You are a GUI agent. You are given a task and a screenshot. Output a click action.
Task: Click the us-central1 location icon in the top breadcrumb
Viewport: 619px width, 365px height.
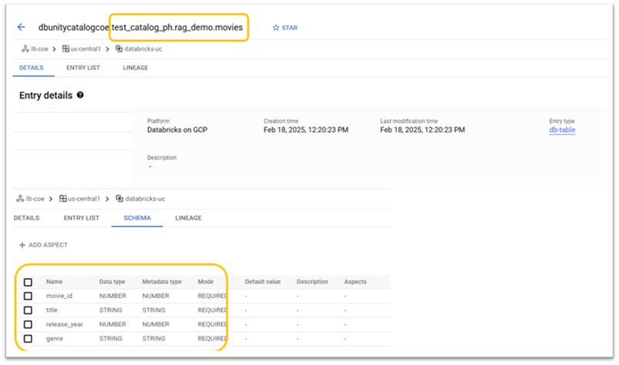click(66, 49)
